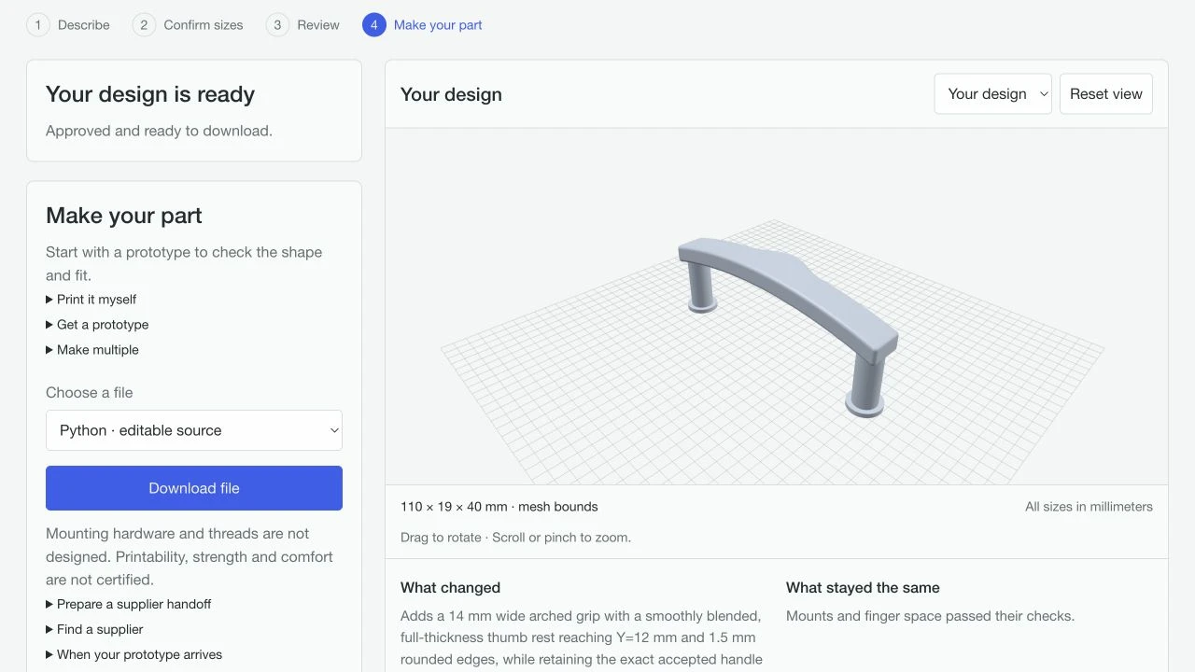Click the Reset view button
The image size is (1195, 672).
point(1106,94)
